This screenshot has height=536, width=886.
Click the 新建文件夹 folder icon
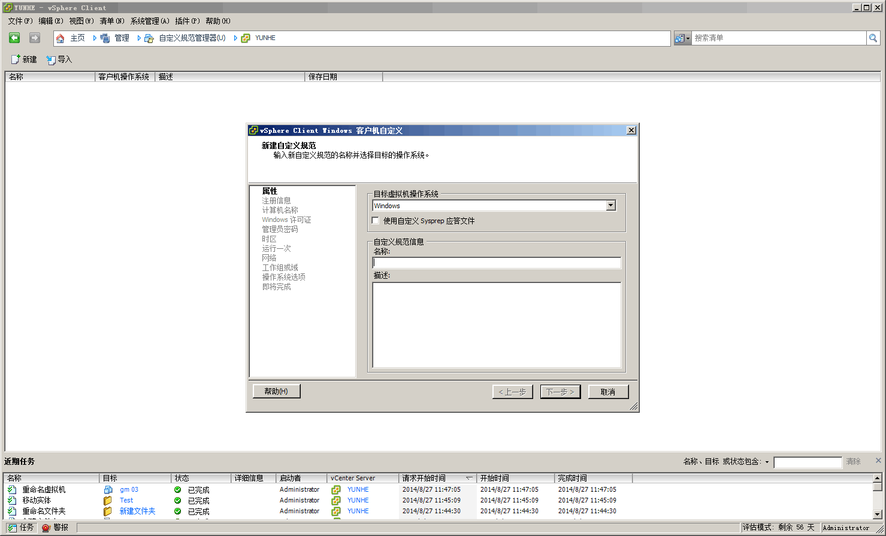point(108,511)
